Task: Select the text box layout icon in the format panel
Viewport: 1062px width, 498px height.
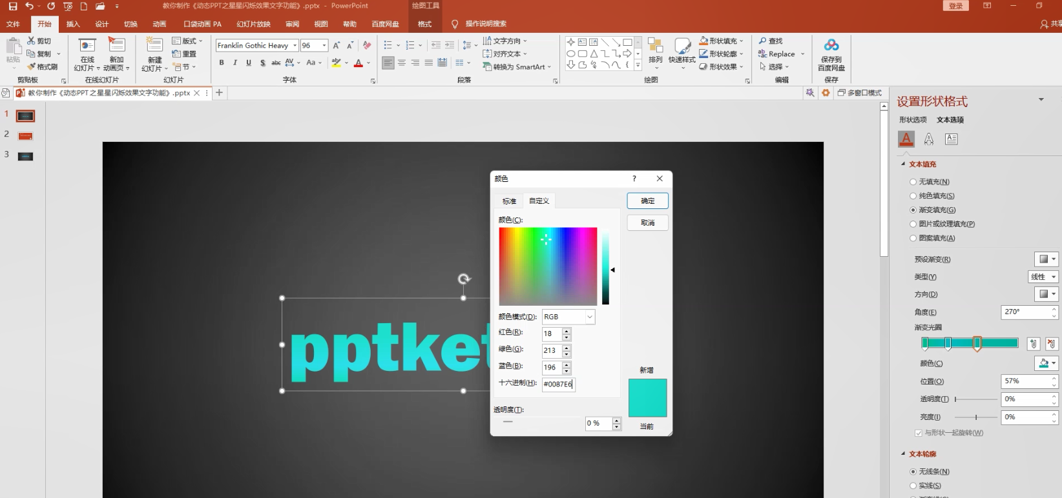Action: coord(952,139)
